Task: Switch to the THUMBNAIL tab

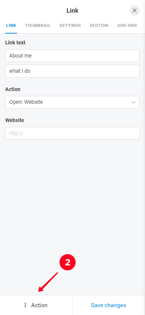Action: pyautogui.click(x=38, y=25)
